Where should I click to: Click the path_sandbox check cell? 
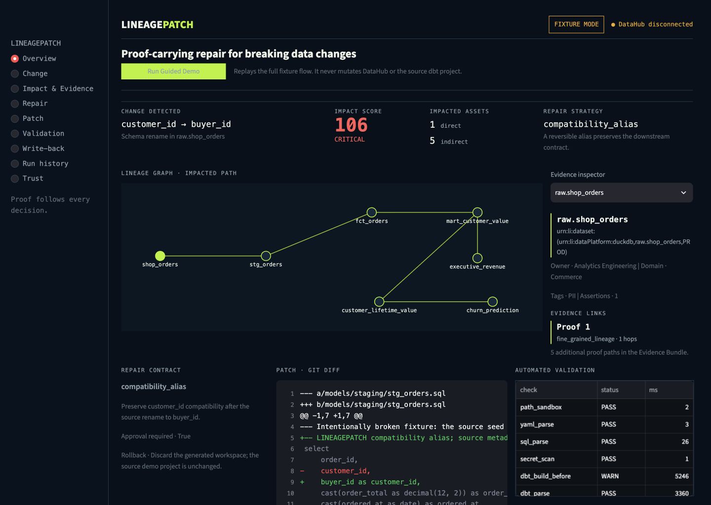tap(556, 407)
